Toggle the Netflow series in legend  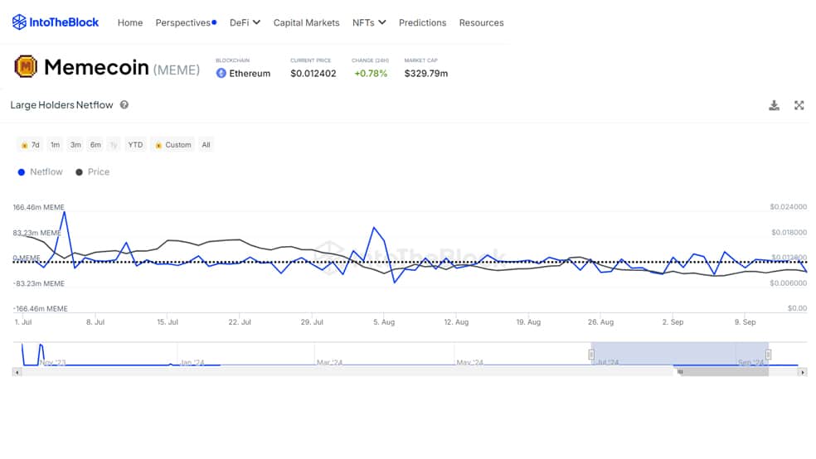(x=40, y=172)
